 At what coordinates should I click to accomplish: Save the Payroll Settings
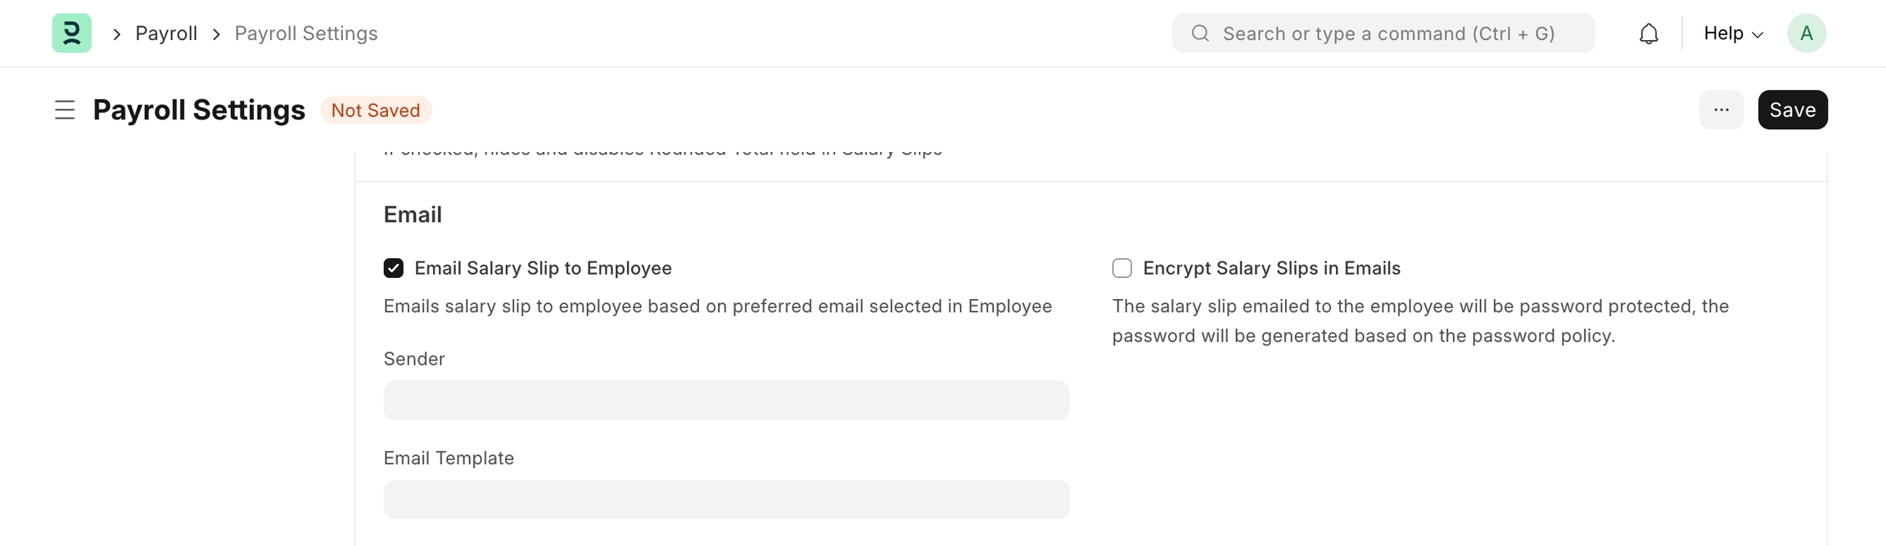click(1792, 110)
